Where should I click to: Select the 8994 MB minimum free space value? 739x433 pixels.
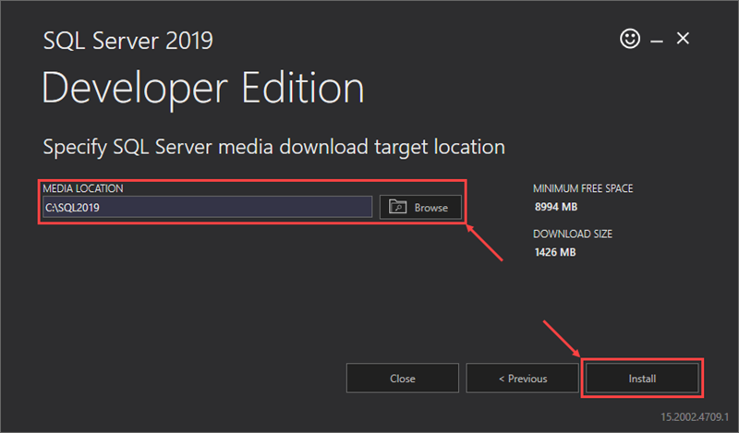[x=556, y=207]
